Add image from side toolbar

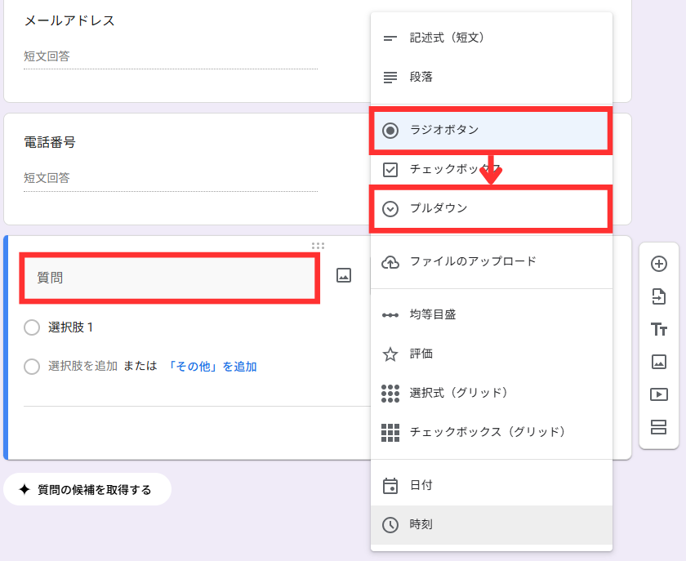point(659,362)
